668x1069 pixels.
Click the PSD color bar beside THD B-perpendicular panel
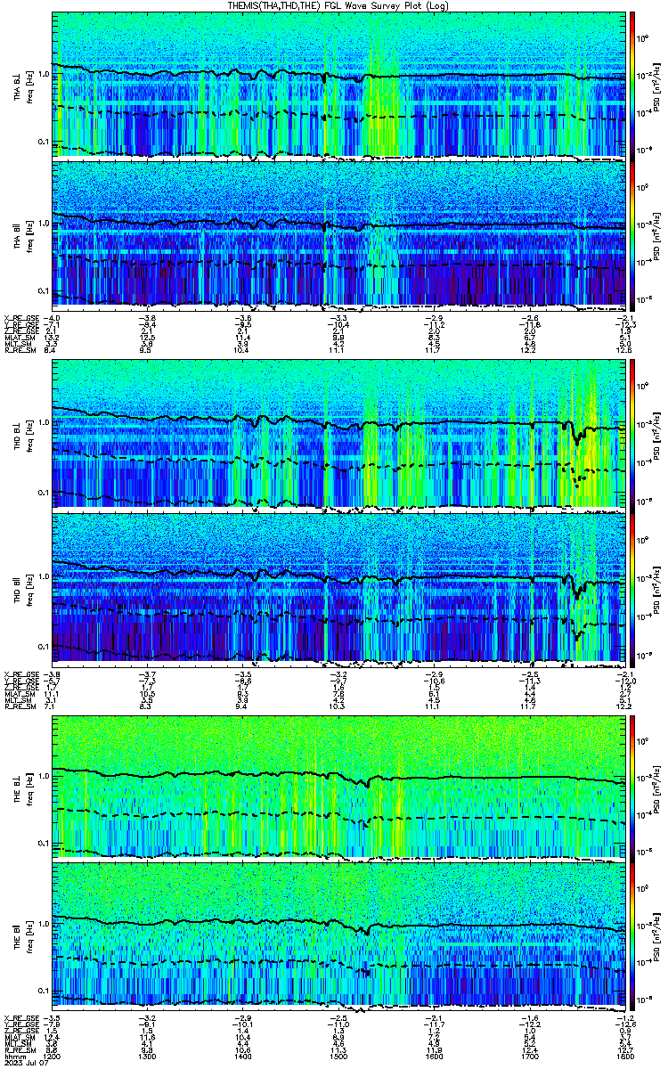tap(632, 435)
